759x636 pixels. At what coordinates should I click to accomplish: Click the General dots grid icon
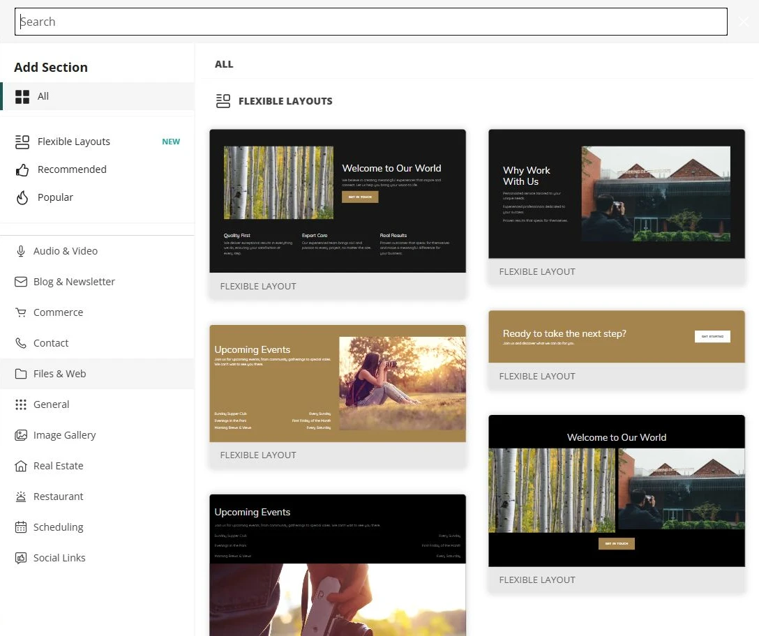pyautogui.click(x=21, y=404)
